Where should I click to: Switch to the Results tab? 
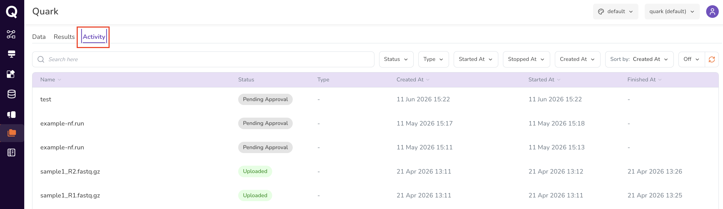click(x=64, y=37)
